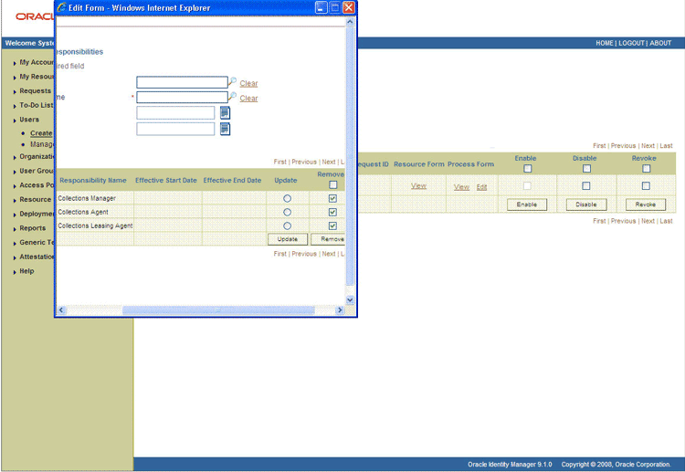This screenshot has width=685, height=472.
Task: Click into the second date input field
Action: (175, 130)
